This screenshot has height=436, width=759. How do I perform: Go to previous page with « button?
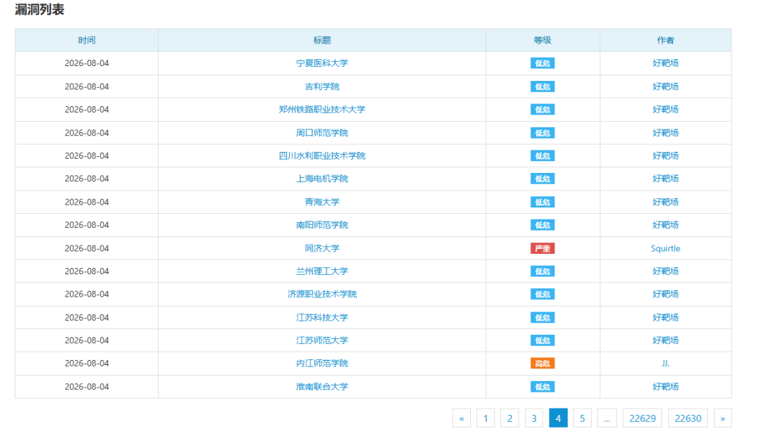coord(461,418)
